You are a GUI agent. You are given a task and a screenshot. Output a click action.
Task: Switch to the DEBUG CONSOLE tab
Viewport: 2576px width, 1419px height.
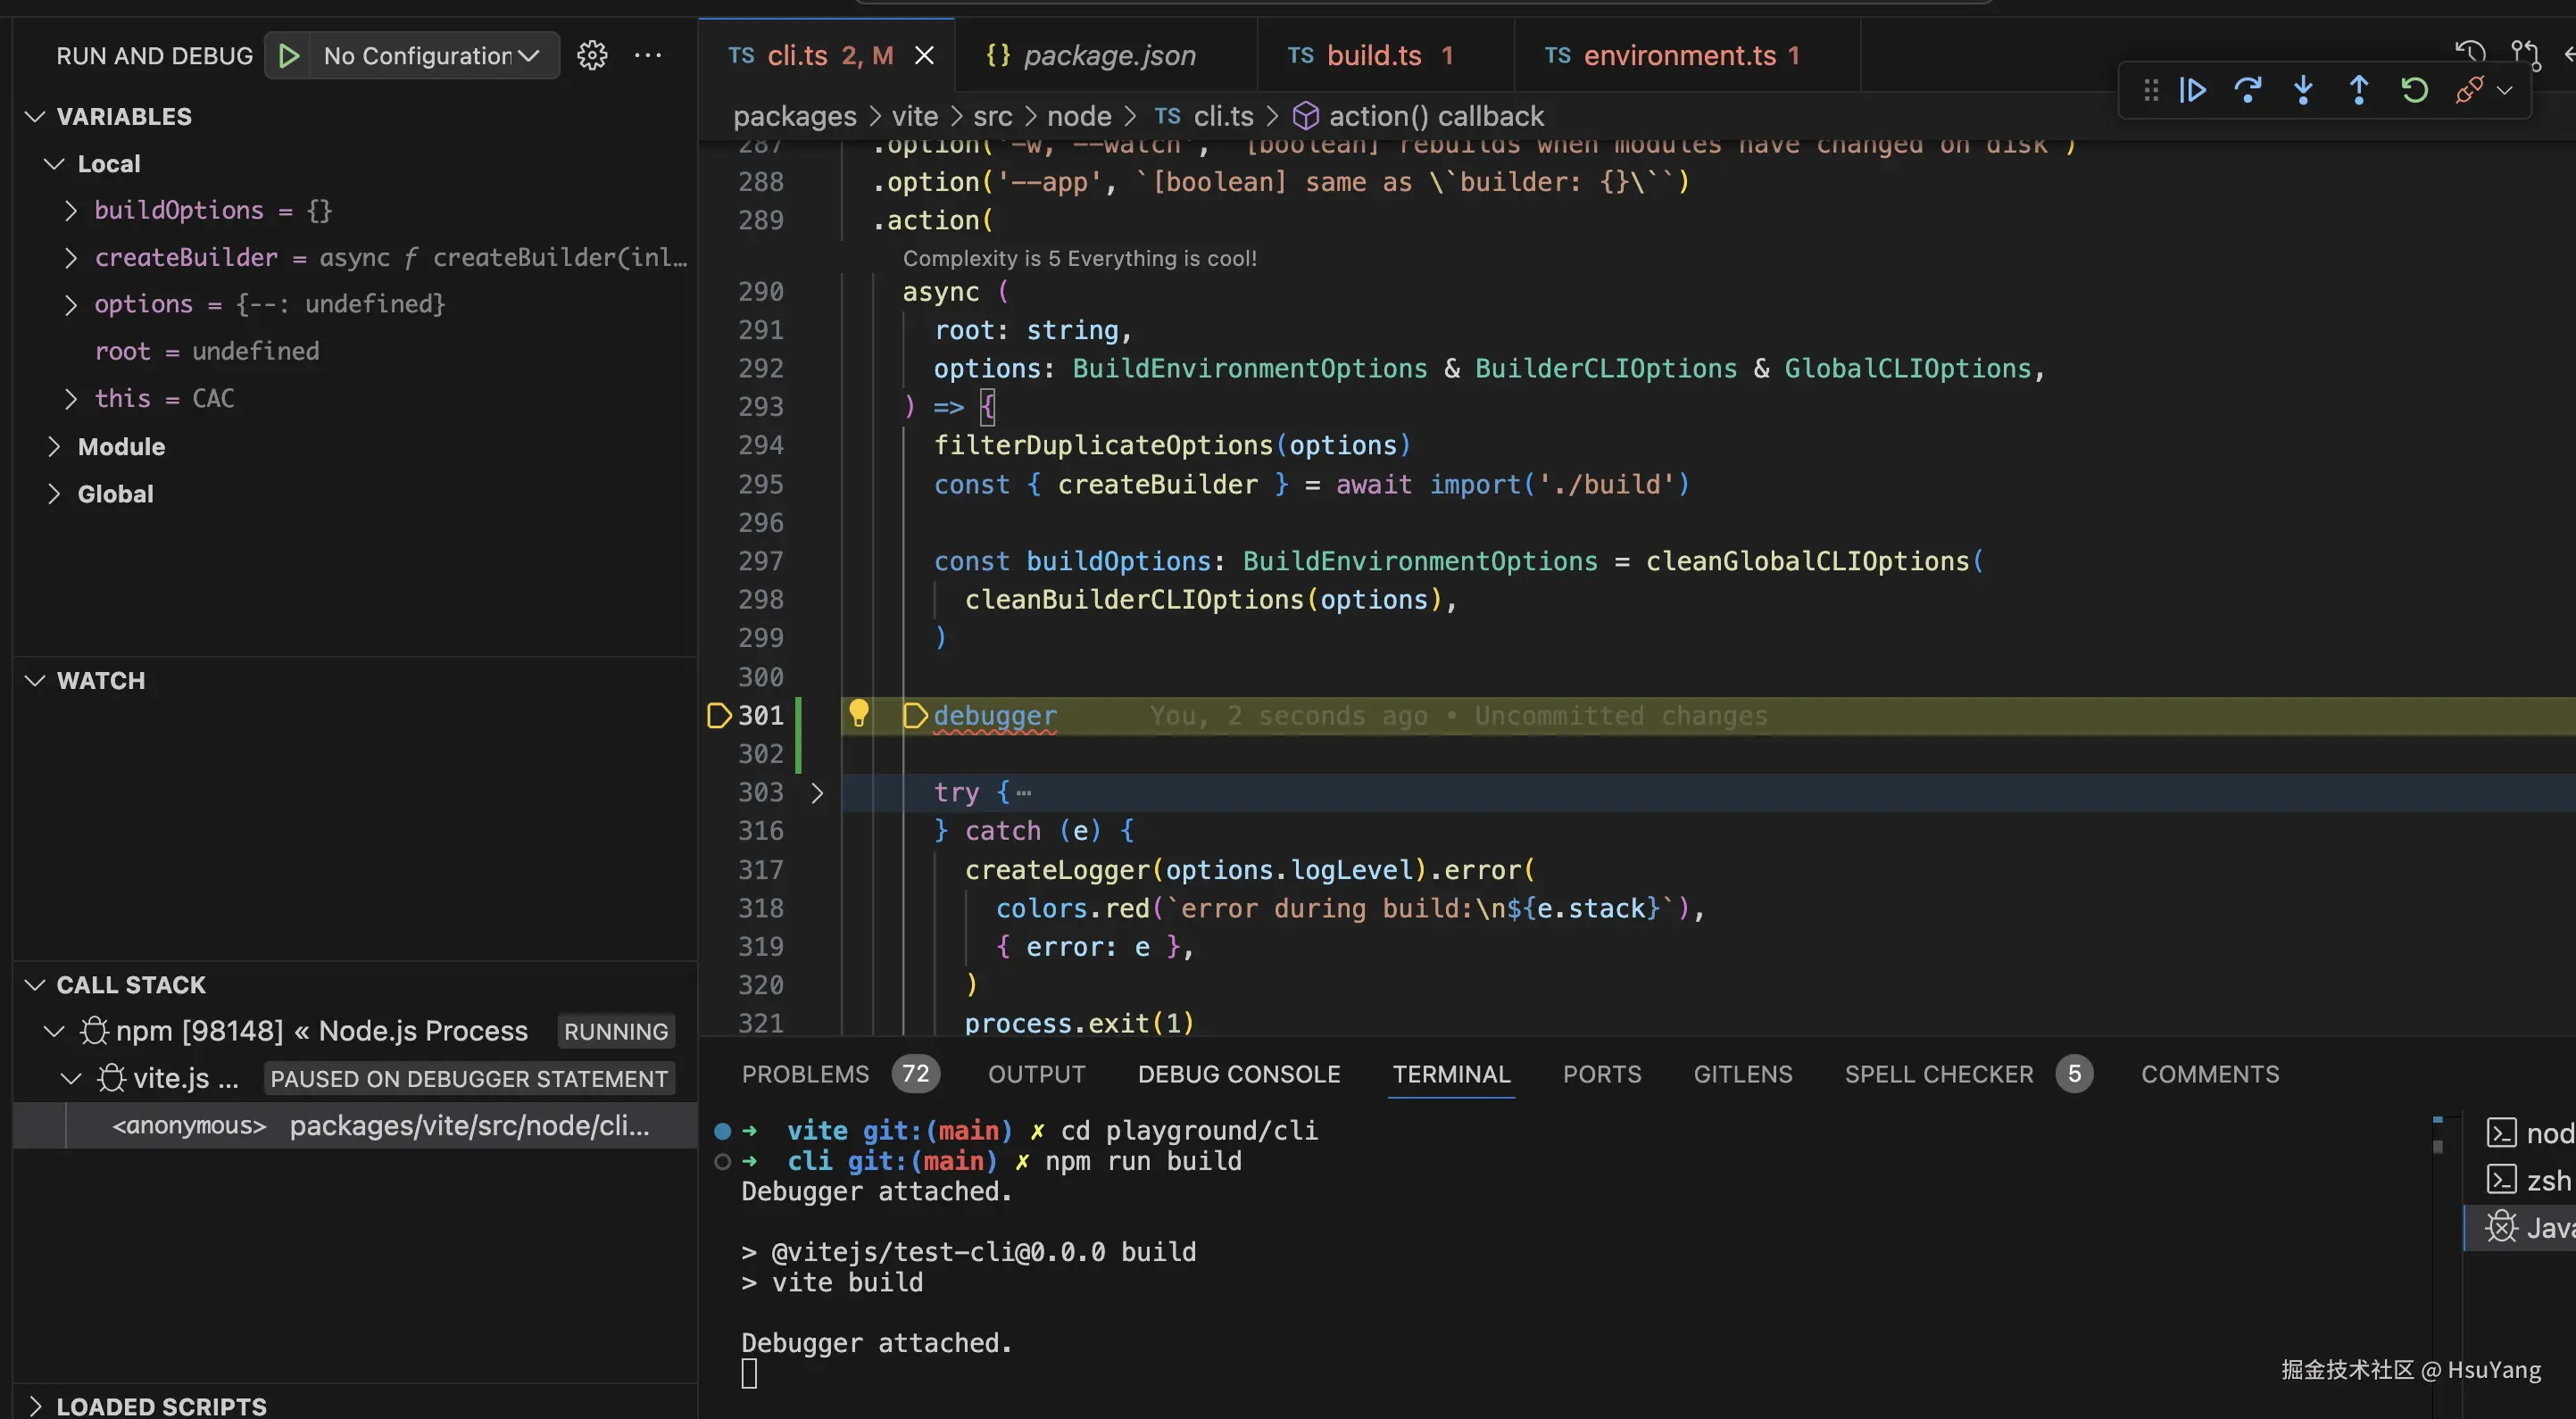1238,1074
